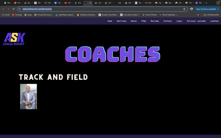
Task: Click the browser back arrow
Action: pos(3,9)
